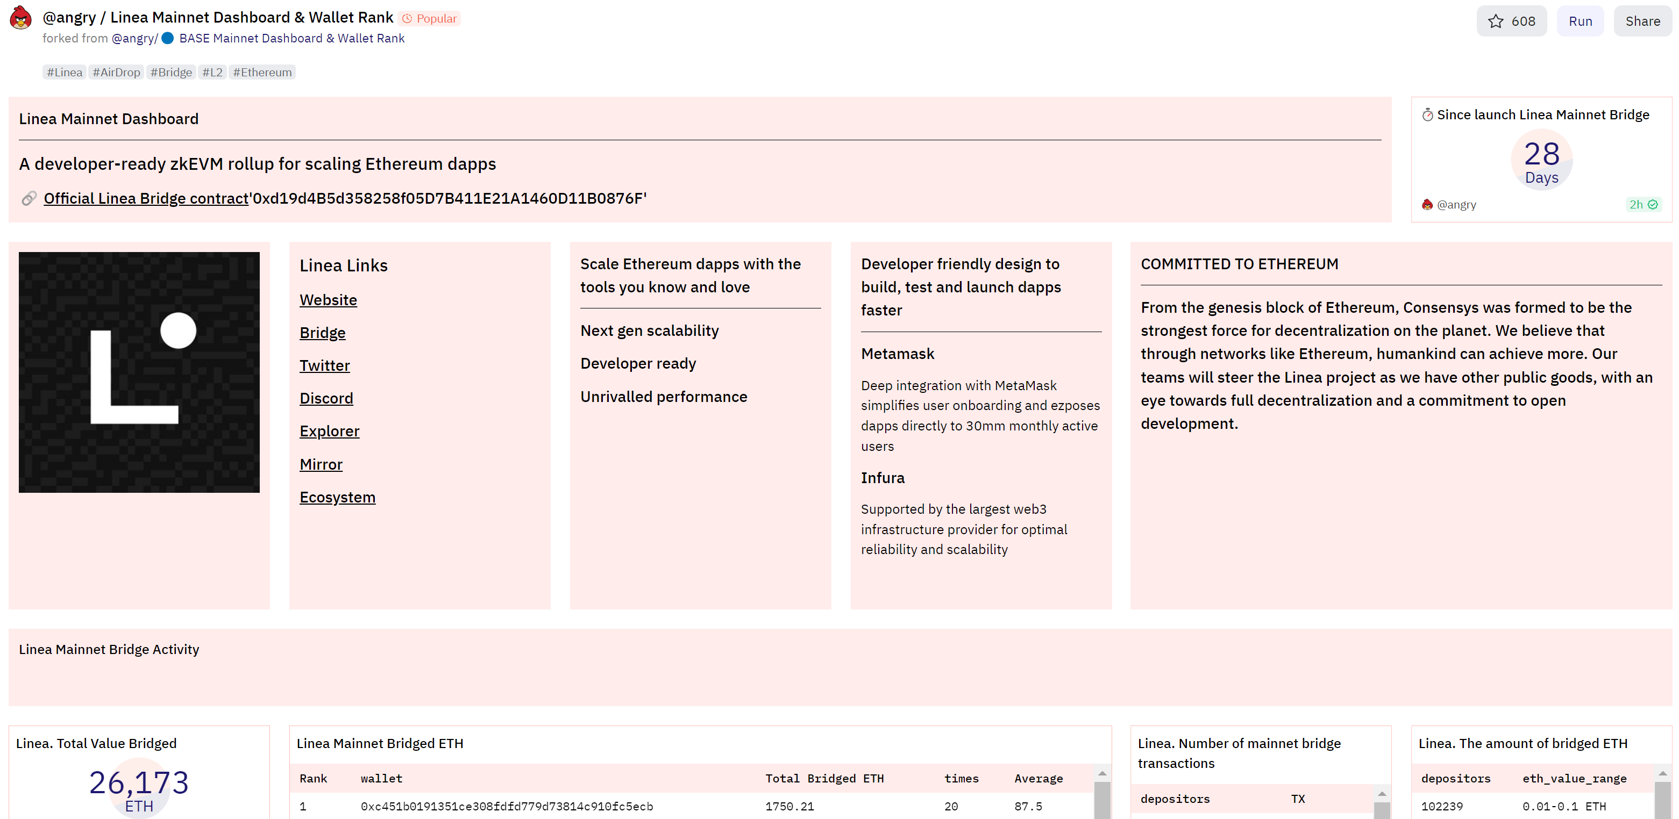Click the Popular badge
1679x819 pixels.
pyautogui.click(x=430, y=19)
